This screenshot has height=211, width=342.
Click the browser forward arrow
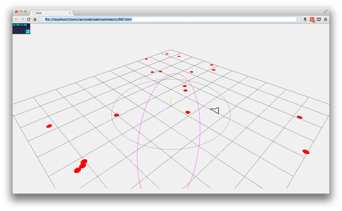22,19
